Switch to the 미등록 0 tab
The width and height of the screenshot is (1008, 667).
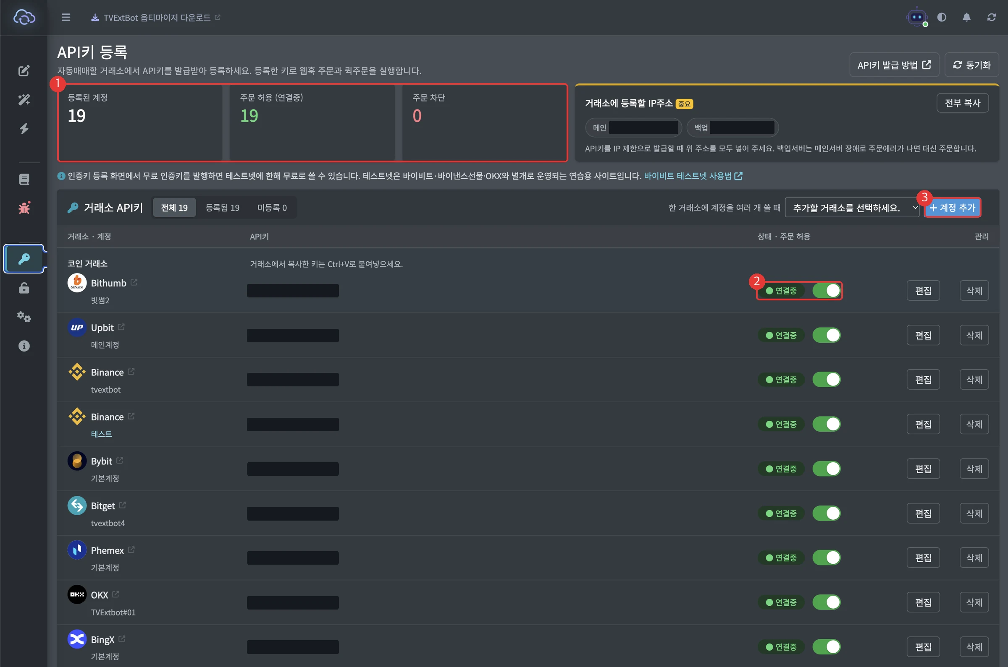(272, 208)
